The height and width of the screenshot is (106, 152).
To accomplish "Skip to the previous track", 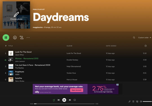I will tap(59, 100).
